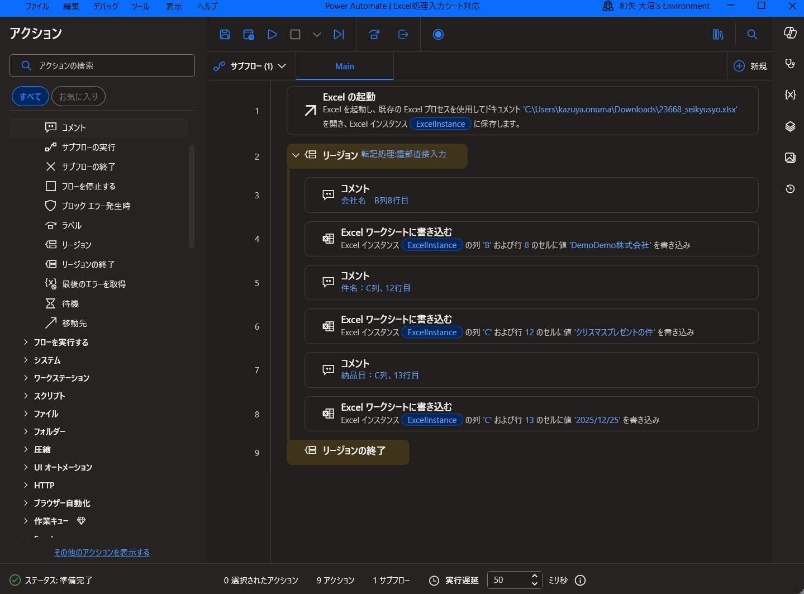The height and width of the screenshot is (594, 804).
Task: Select the コメント action in the actions list
Action: [99, 127]
